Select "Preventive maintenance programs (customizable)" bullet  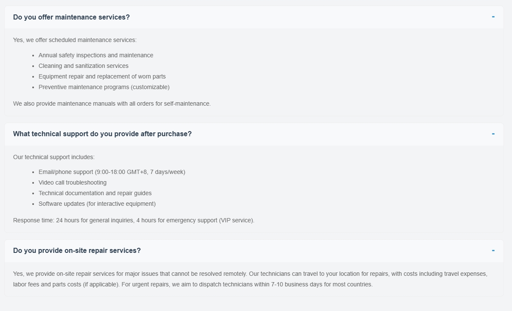tap(104, 87)
